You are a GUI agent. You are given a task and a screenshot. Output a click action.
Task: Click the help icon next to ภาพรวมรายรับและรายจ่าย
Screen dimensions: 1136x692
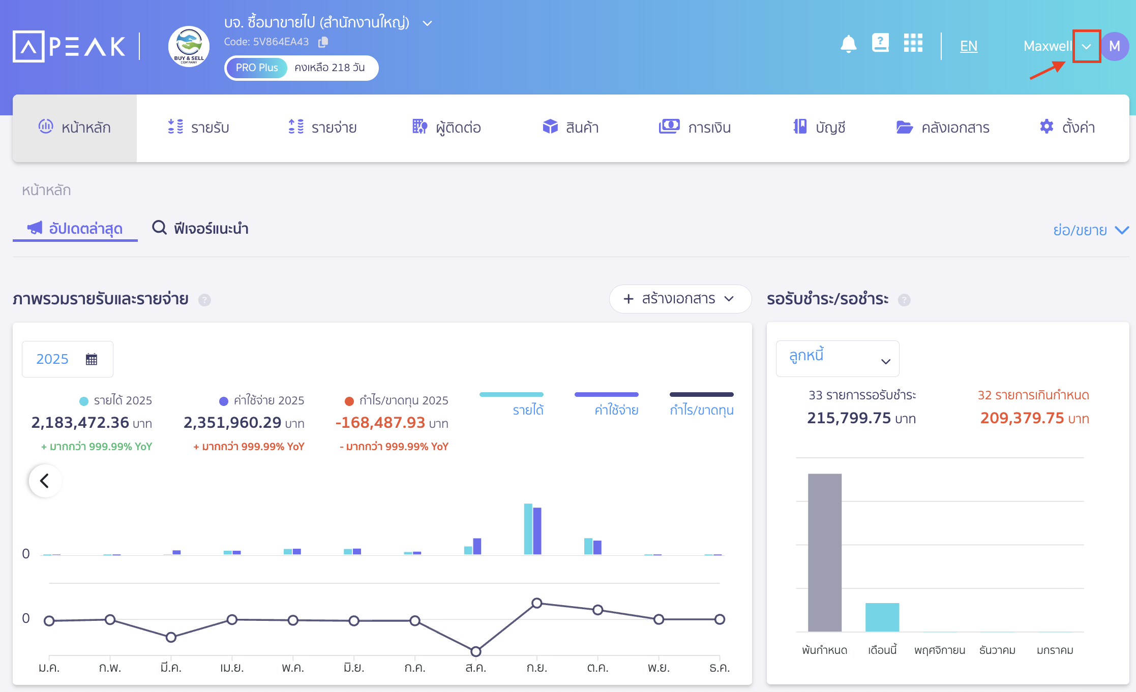tap(204, 300)
